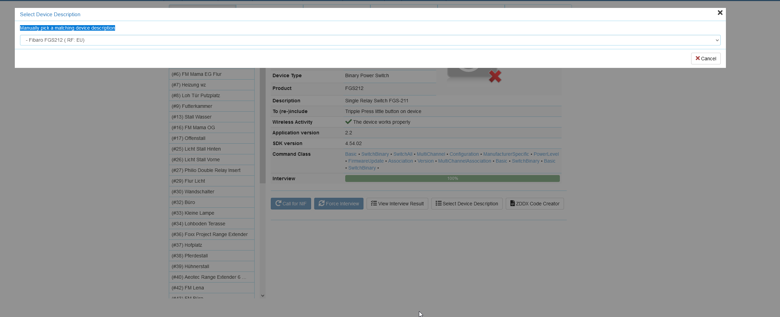The width and height of the screenshot is (780, 317).
Task: Open the Fibaro FGS212 device description dropdown
Action: click(x=370, y=40)
